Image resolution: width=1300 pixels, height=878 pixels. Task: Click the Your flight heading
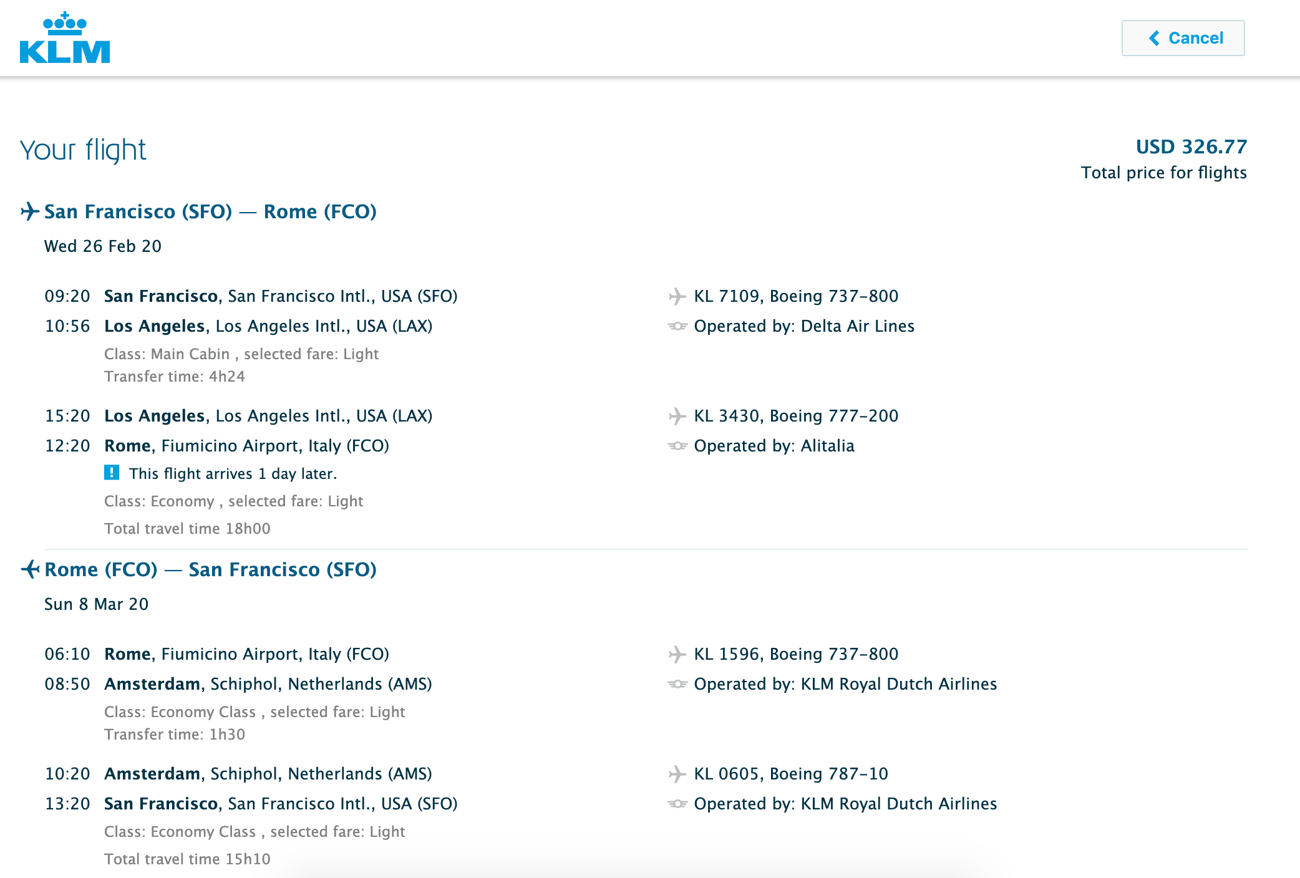(83, 150)
